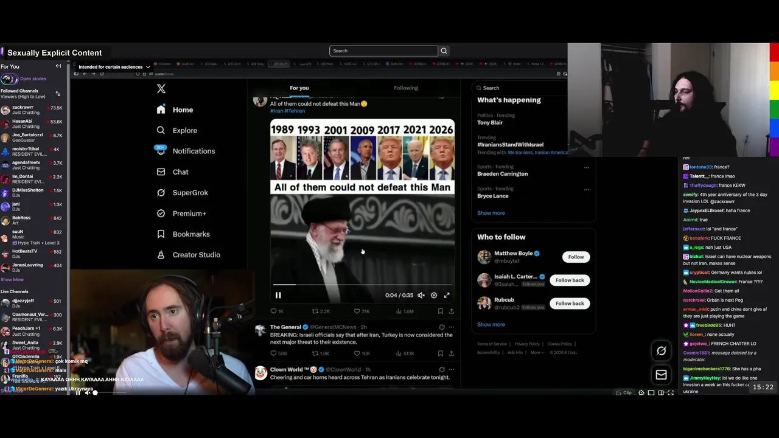Open Twitch player settings gear
This screenshot has width=779, height=438.
click(x=641, y=393)
